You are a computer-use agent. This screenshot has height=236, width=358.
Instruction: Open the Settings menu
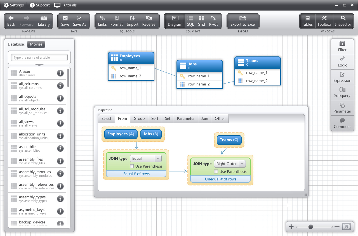14,5
